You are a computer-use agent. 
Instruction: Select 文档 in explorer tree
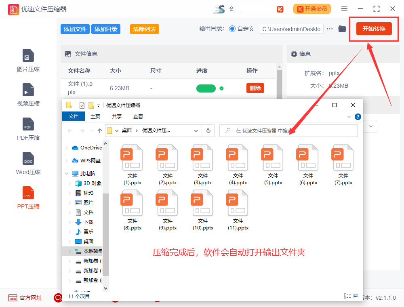point(88,212)
